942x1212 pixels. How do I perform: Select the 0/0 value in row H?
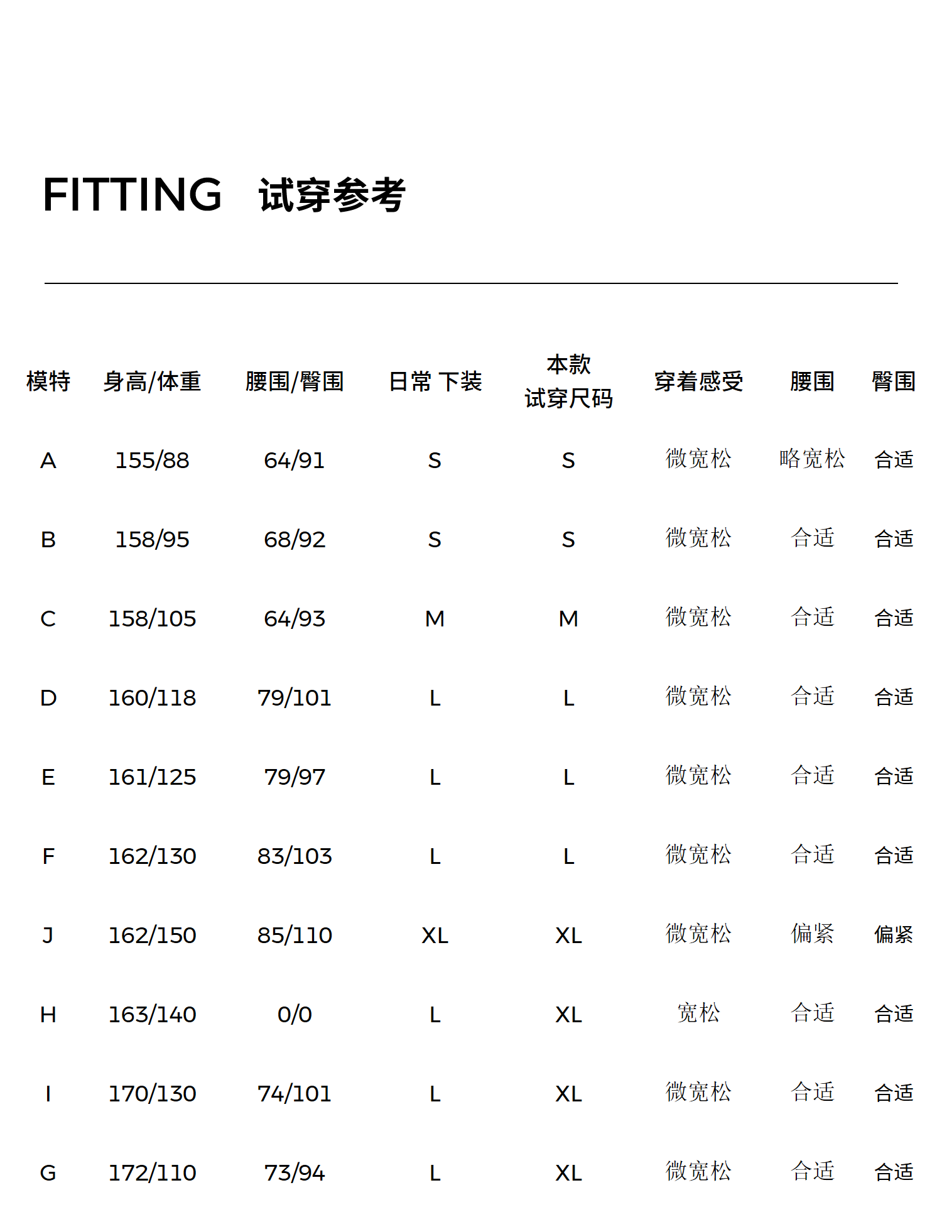[x=295, y=1015]
